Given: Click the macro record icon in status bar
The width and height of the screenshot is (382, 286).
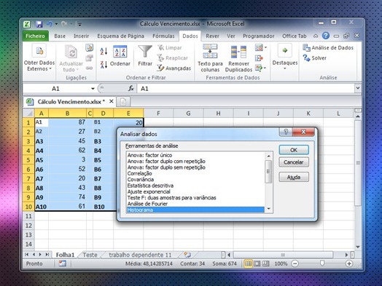Looking at the screenshot, I should [63, 263].
